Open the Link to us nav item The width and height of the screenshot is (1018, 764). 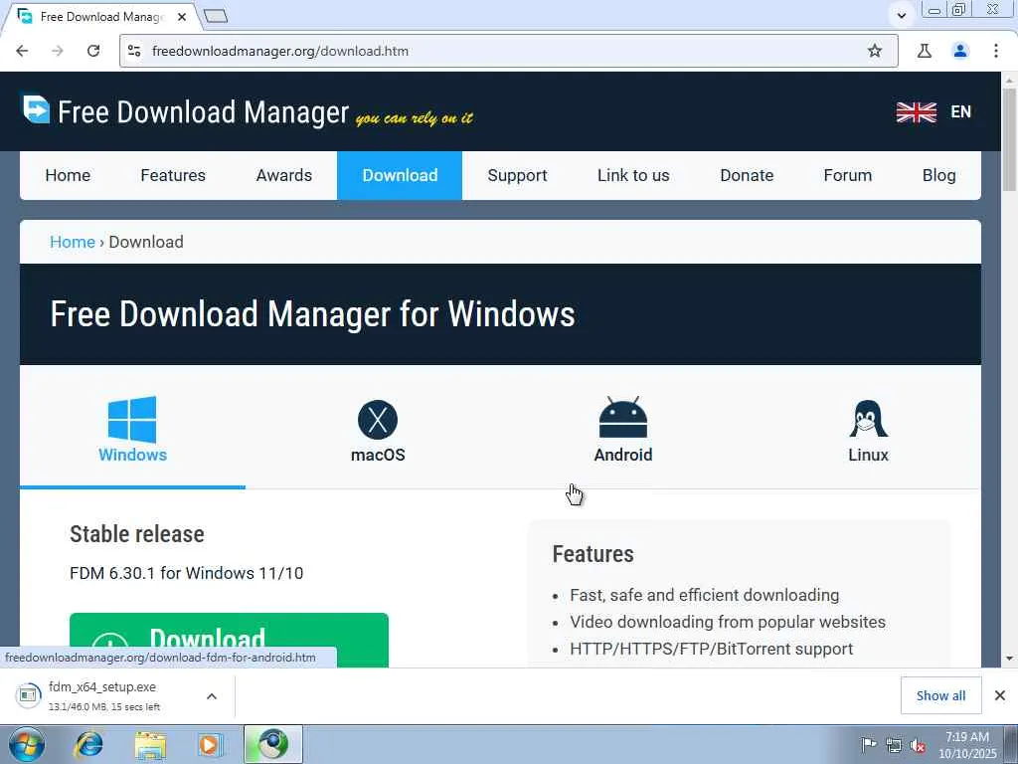[633, 175]
